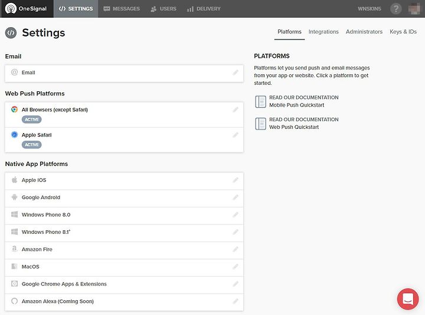Open the user profile avatar
This screenshot has width=425, height=315.
[x=414, y=9]
